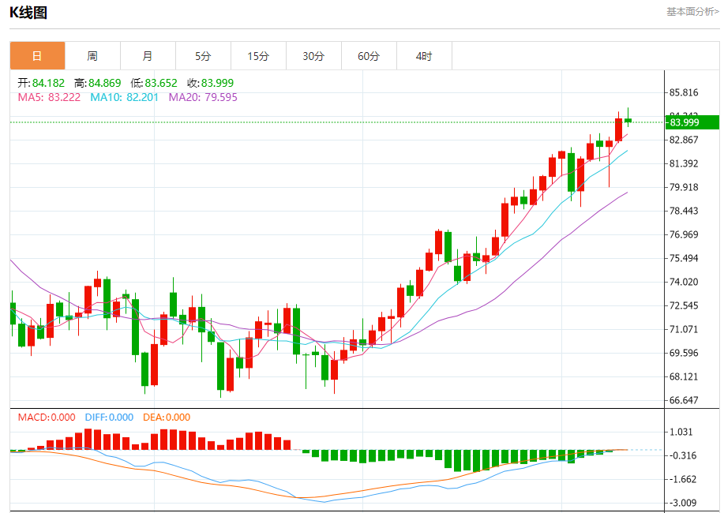Click the 72.545 price axis label
The image size is (724, 513).
tap(684, 305)
